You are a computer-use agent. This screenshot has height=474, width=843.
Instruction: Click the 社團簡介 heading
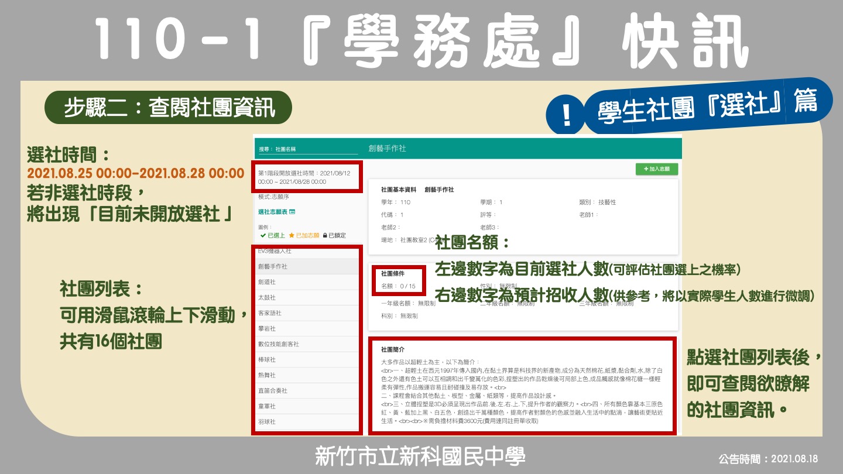392,349
